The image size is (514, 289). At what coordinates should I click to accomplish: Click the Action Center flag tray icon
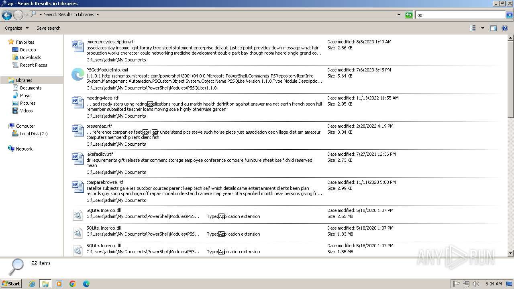click(457, 284)
